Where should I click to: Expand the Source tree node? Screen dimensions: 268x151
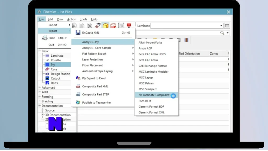pos(43,110)
